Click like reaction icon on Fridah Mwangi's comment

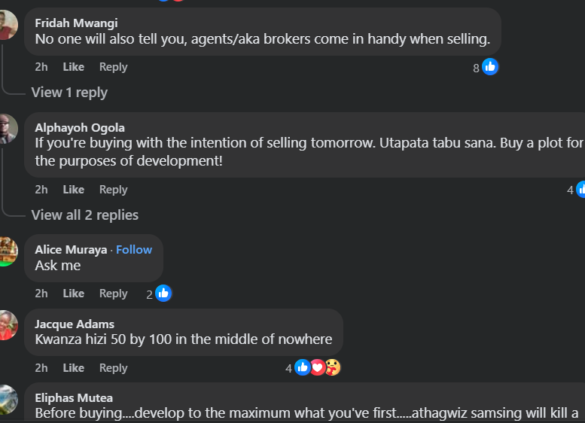pos(490,67)
